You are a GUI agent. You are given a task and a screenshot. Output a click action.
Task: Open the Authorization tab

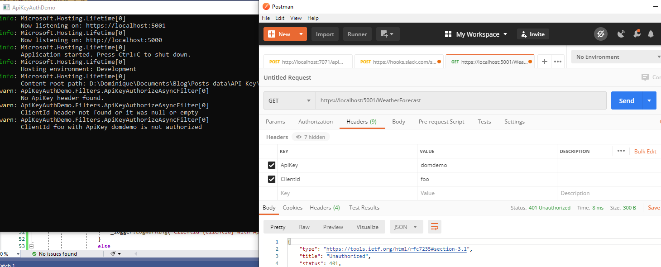[316, 122]
